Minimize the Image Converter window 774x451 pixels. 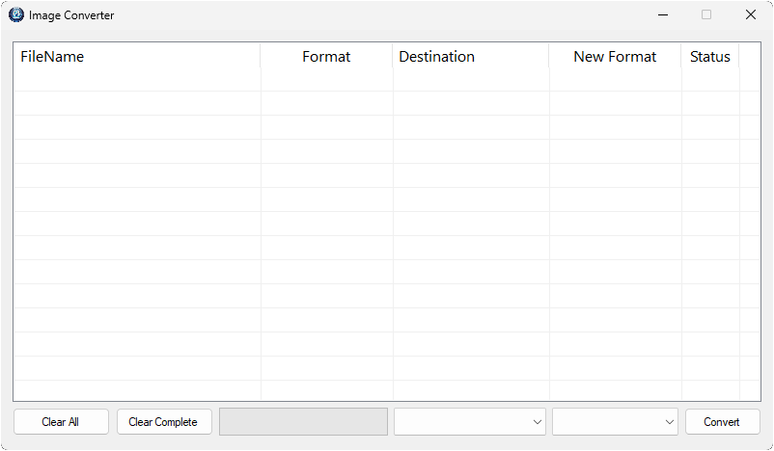[x=663, y=14]
